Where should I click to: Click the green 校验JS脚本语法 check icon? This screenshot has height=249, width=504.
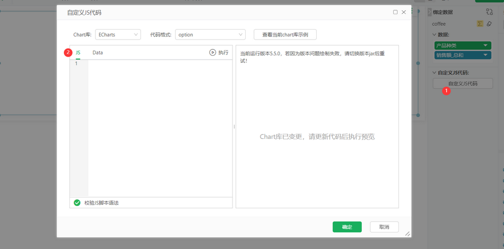click(x=77, y=203)
